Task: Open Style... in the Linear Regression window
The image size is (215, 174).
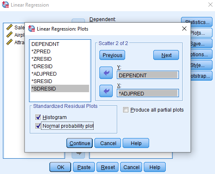Action: coord(201,65)
